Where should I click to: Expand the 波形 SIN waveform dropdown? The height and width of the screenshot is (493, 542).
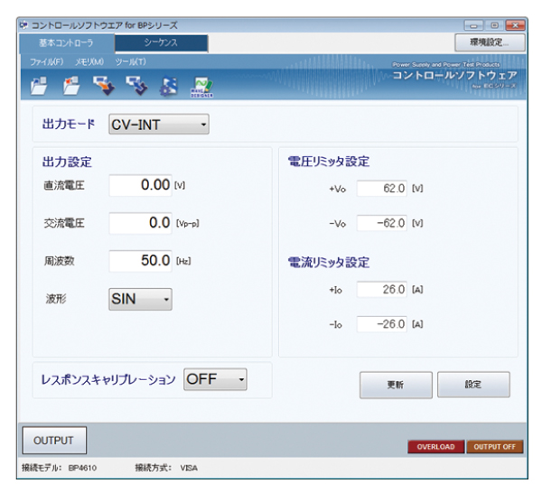click(x=140, y=299)
